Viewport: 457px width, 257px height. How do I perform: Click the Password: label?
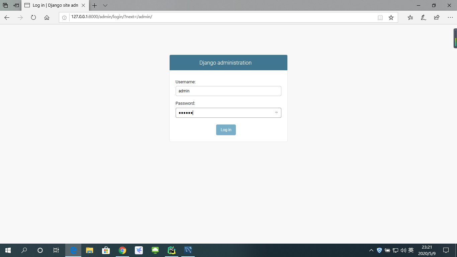[185, 103]
